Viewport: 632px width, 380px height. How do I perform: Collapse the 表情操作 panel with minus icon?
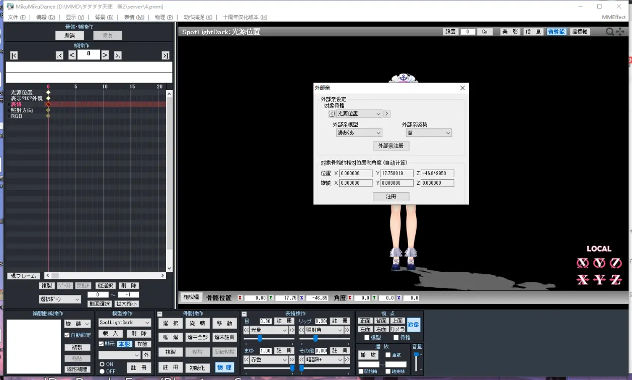coord(244,314)
